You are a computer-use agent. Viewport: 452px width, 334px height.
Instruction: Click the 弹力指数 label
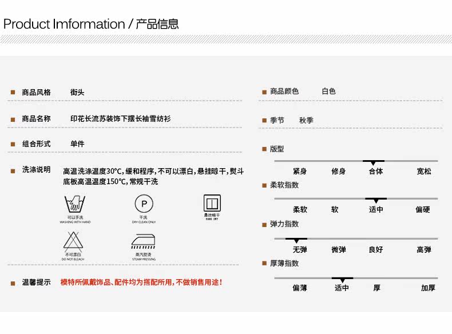[x=284, y=224]
